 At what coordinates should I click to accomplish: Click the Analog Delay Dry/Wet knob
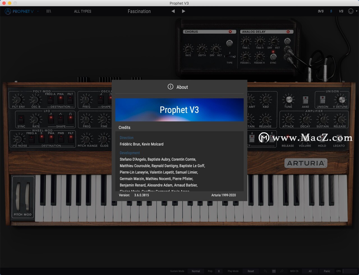[x=273, y=42]
